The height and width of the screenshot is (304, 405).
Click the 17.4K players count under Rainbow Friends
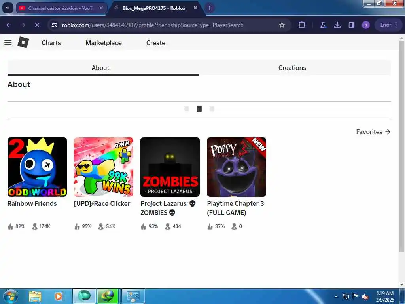click(41, 226)
